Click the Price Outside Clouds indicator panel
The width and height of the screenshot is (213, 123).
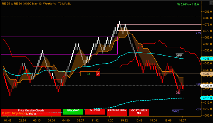point(31,112)
